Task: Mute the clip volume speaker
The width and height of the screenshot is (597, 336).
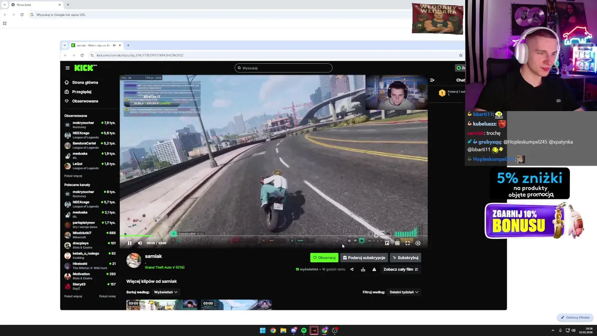Action: [x=140, y=243]
